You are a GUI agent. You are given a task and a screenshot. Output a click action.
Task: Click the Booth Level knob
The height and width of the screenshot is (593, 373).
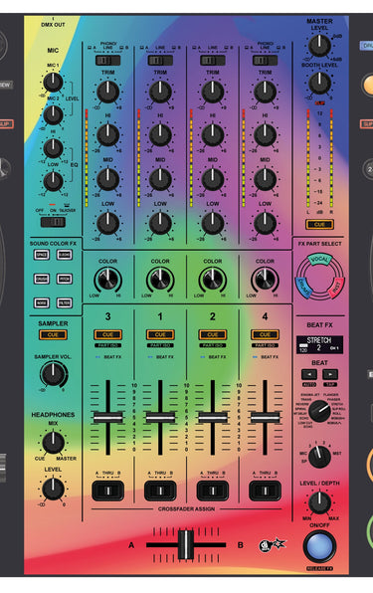coord(319,83)
